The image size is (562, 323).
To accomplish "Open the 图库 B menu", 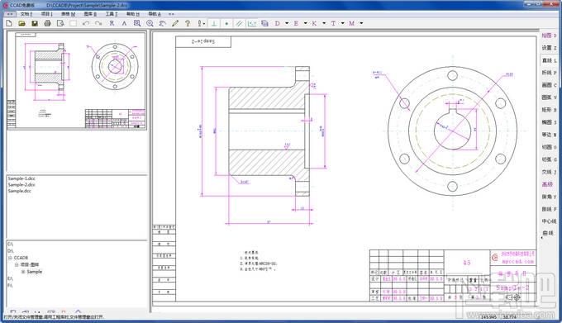I will (90, 14).
